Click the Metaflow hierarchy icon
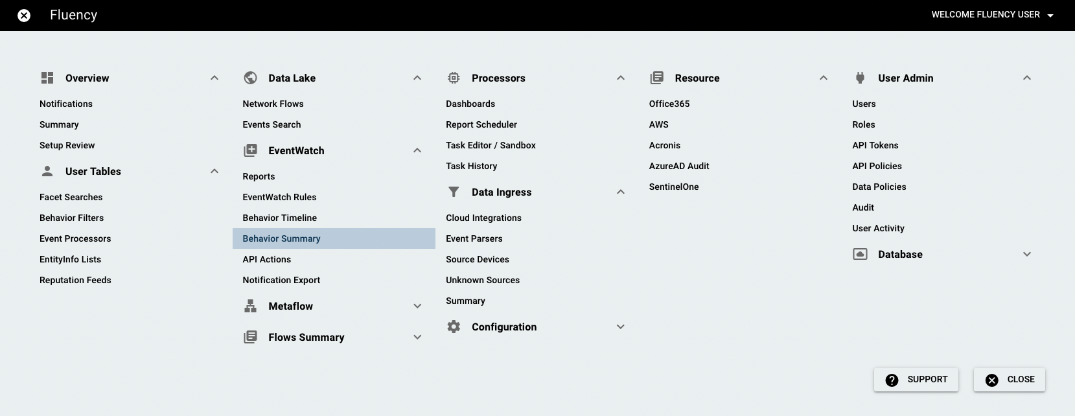Image resolution: width=1075 pixels, height=416 pixels. (250, 306)
